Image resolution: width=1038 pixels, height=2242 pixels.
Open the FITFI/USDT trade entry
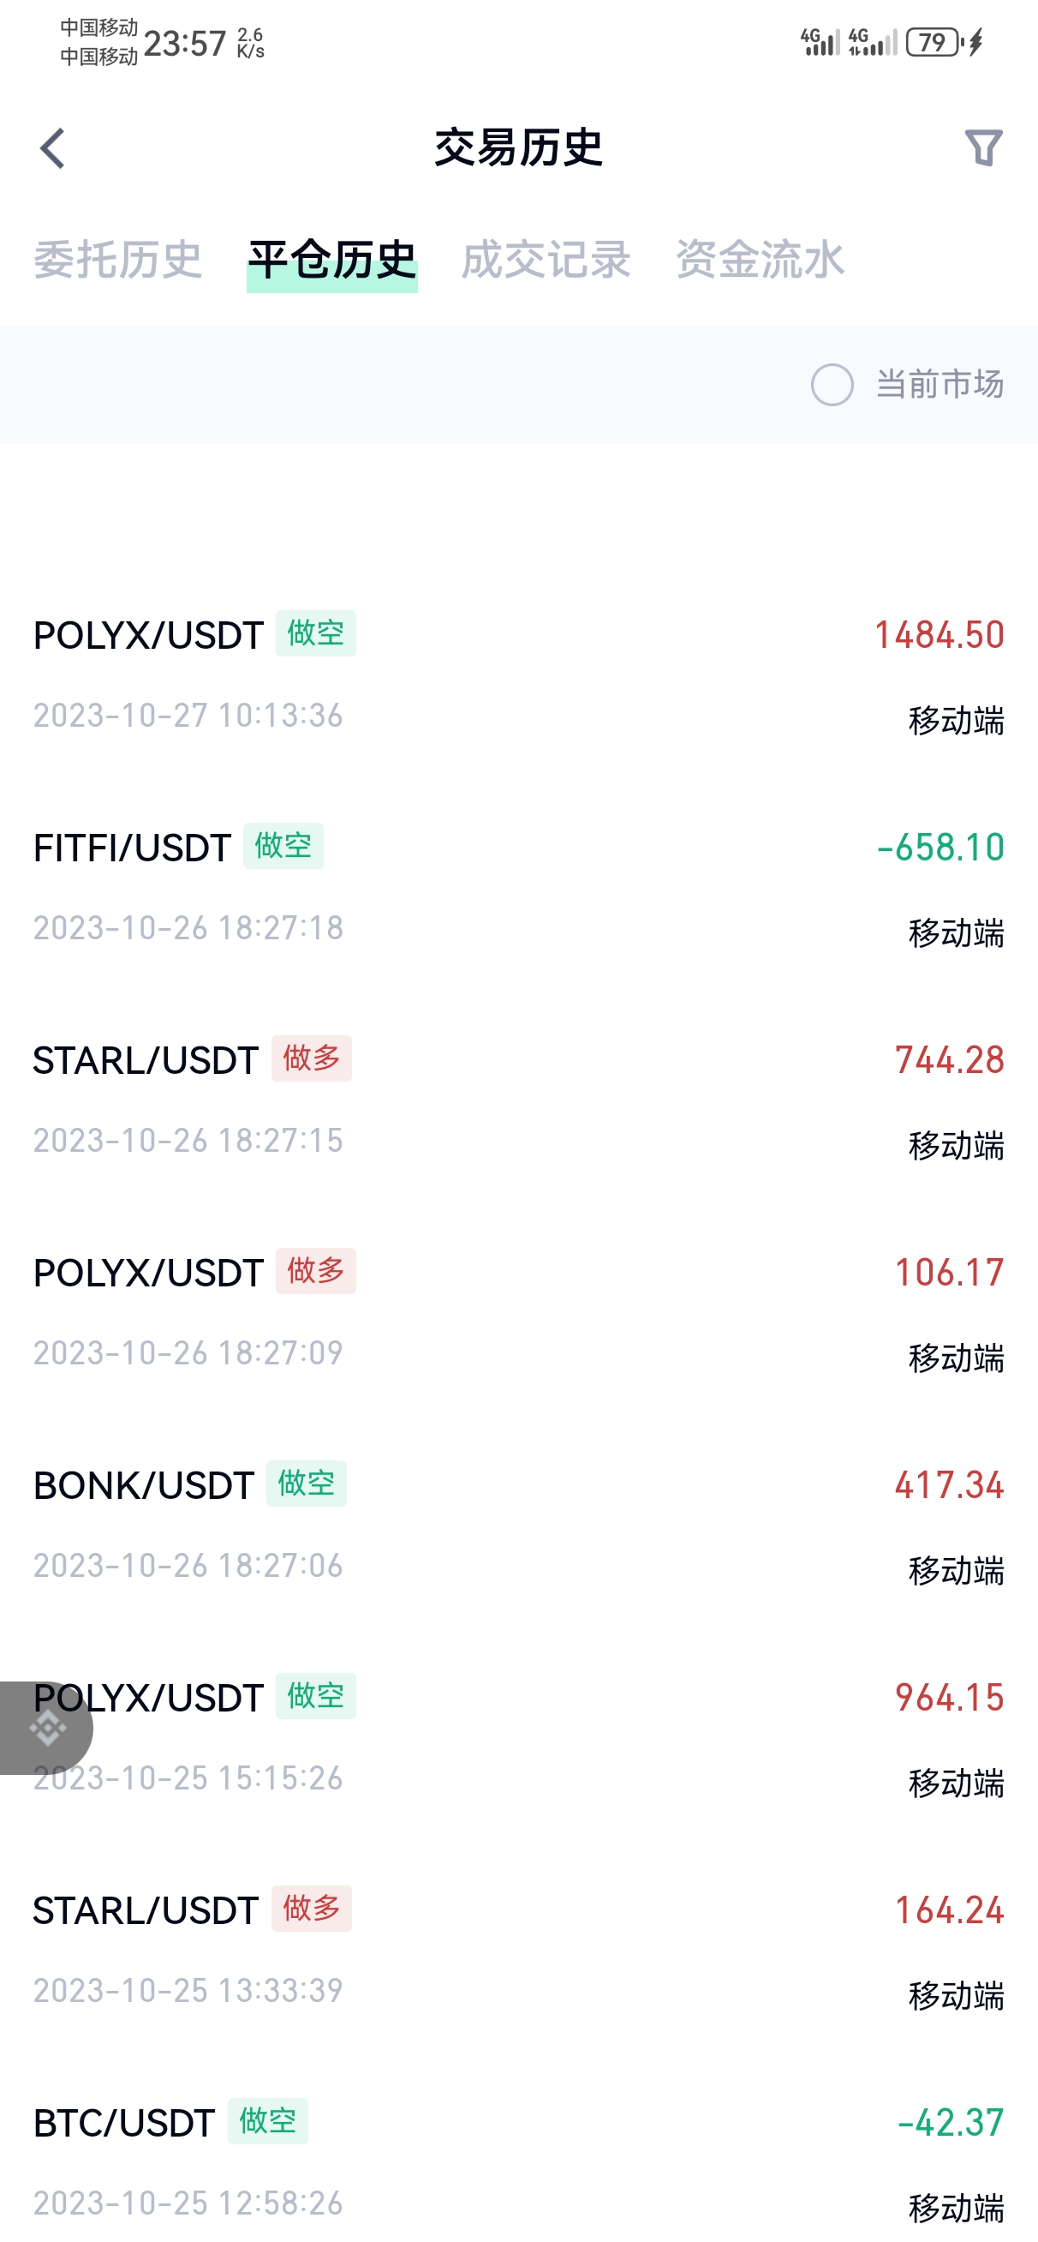518,886
